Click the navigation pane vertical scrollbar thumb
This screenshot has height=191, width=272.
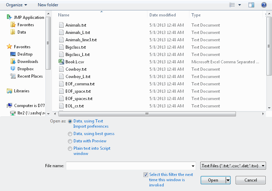(x=48, y=43)
